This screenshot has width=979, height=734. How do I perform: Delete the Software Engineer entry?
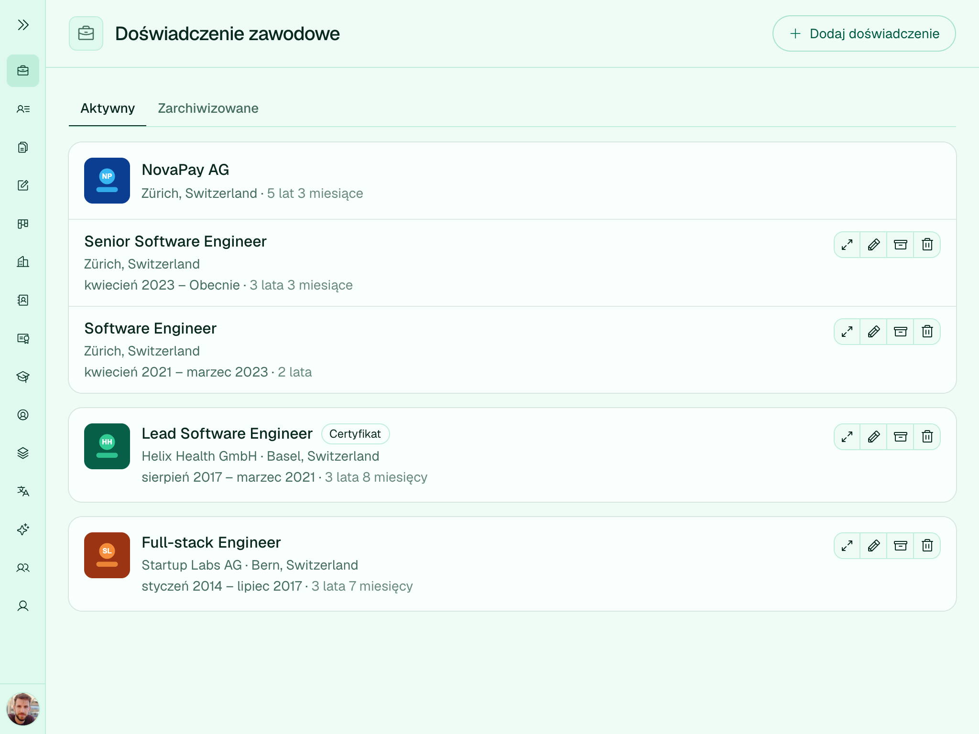[927, 332]
